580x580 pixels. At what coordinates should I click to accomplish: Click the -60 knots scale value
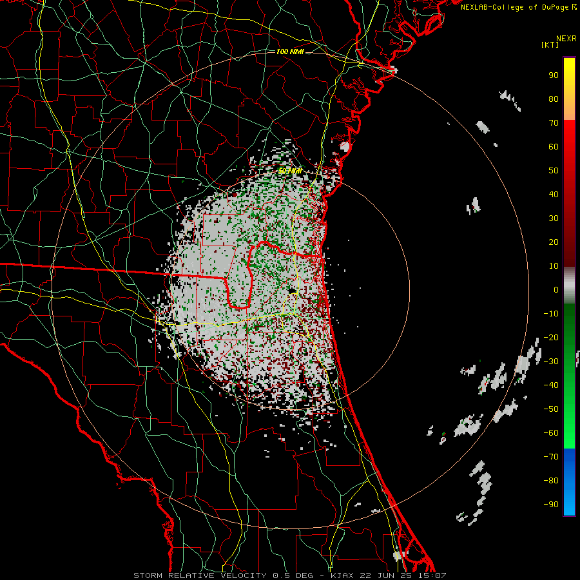551,433
